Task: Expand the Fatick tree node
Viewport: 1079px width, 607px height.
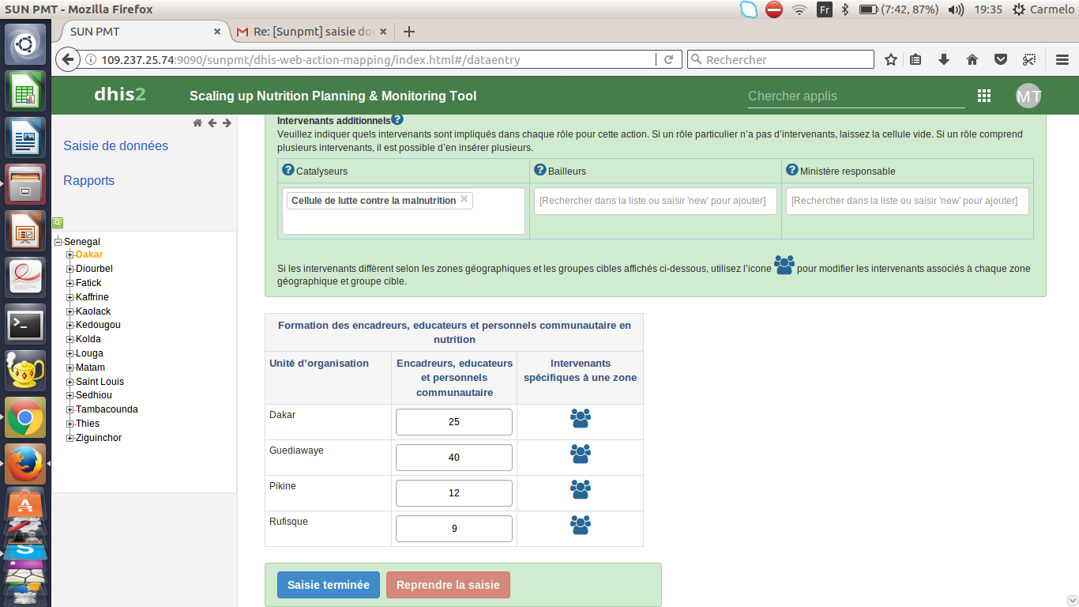Action: coord(70,283)
